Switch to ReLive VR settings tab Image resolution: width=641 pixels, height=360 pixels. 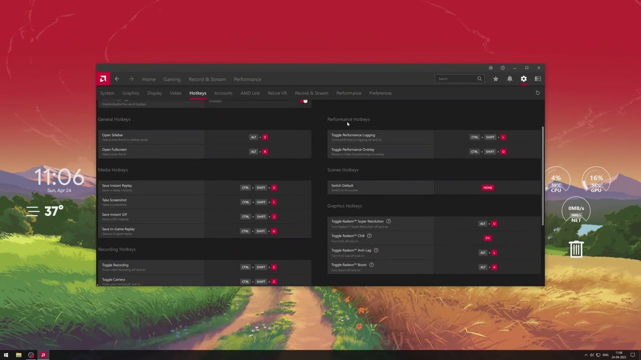(x=277, y=93)
